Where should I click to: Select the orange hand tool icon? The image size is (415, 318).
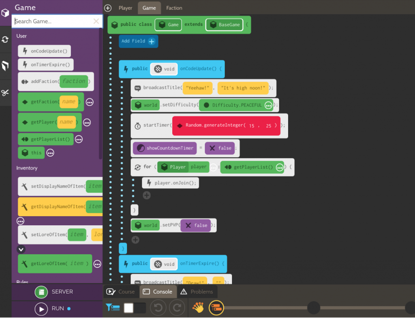[x=198, y=307]
